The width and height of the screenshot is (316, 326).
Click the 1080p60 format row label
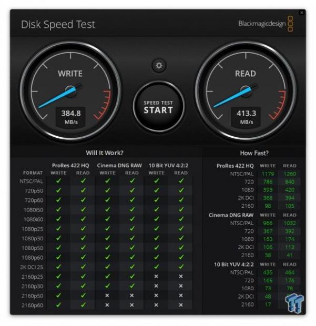[33, 258]
